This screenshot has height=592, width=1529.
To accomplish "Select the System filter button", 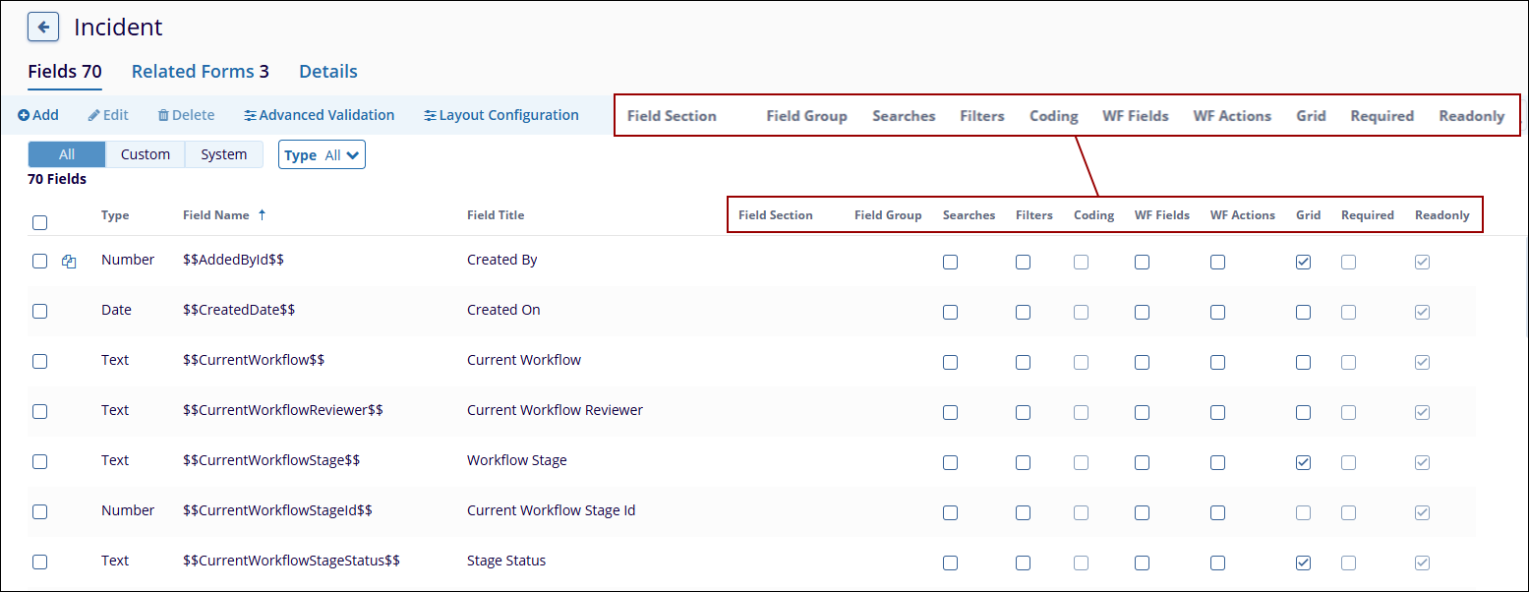I will click(x=223, y=154).
